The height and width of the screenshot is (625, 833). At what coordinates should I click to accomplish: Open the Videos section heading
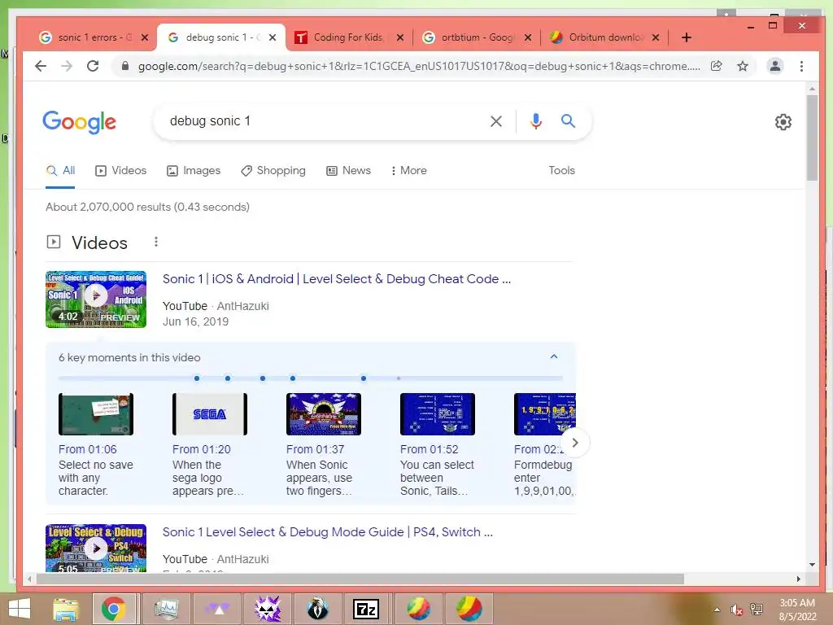coord(99,243)
